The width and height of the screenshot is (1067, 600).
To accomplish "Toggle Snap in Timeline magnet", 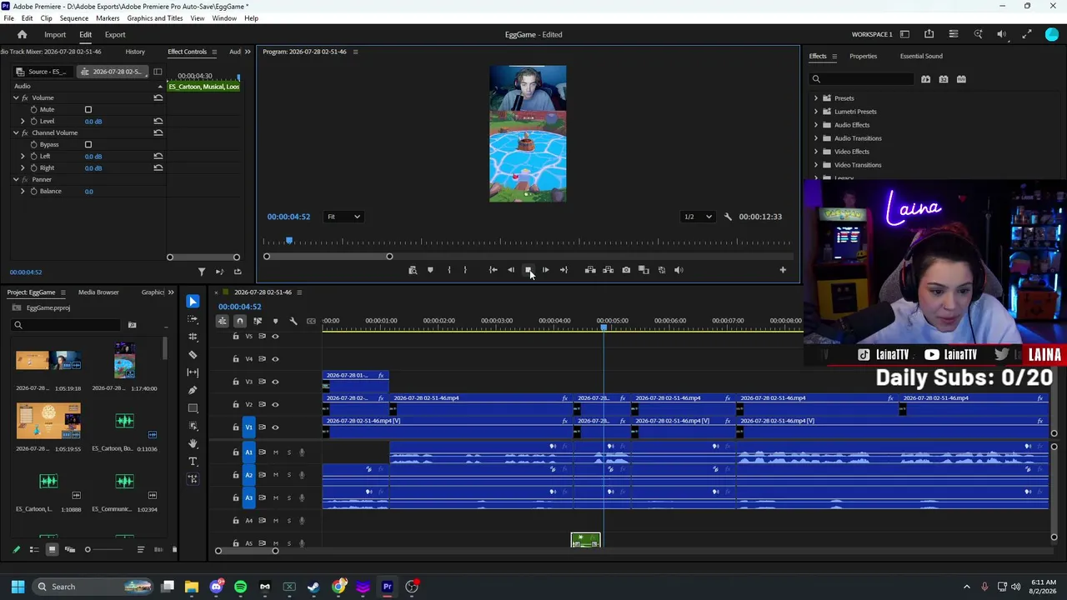I will 239,321.
